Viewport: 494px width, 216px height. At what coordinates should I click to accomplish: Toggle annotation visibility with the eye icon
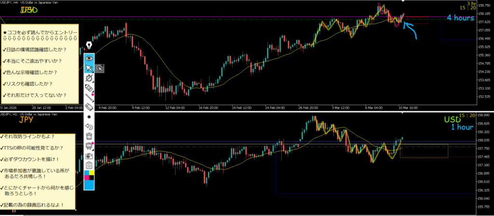[89, 58]
